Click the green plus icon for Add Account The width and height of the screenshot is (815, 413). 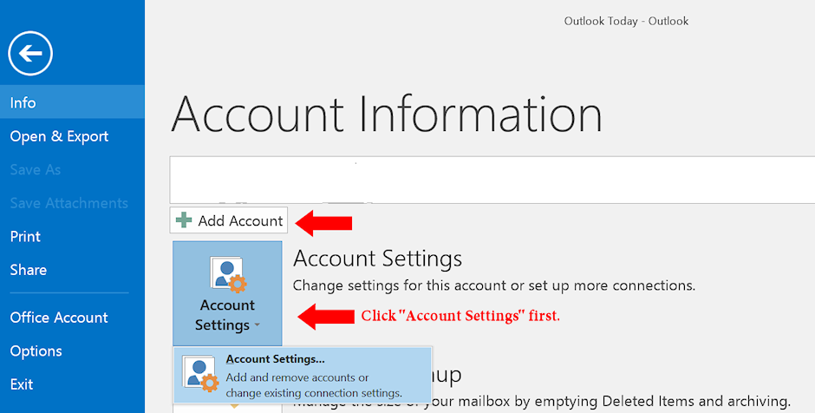pyautogui.click(x=184, y=220)
